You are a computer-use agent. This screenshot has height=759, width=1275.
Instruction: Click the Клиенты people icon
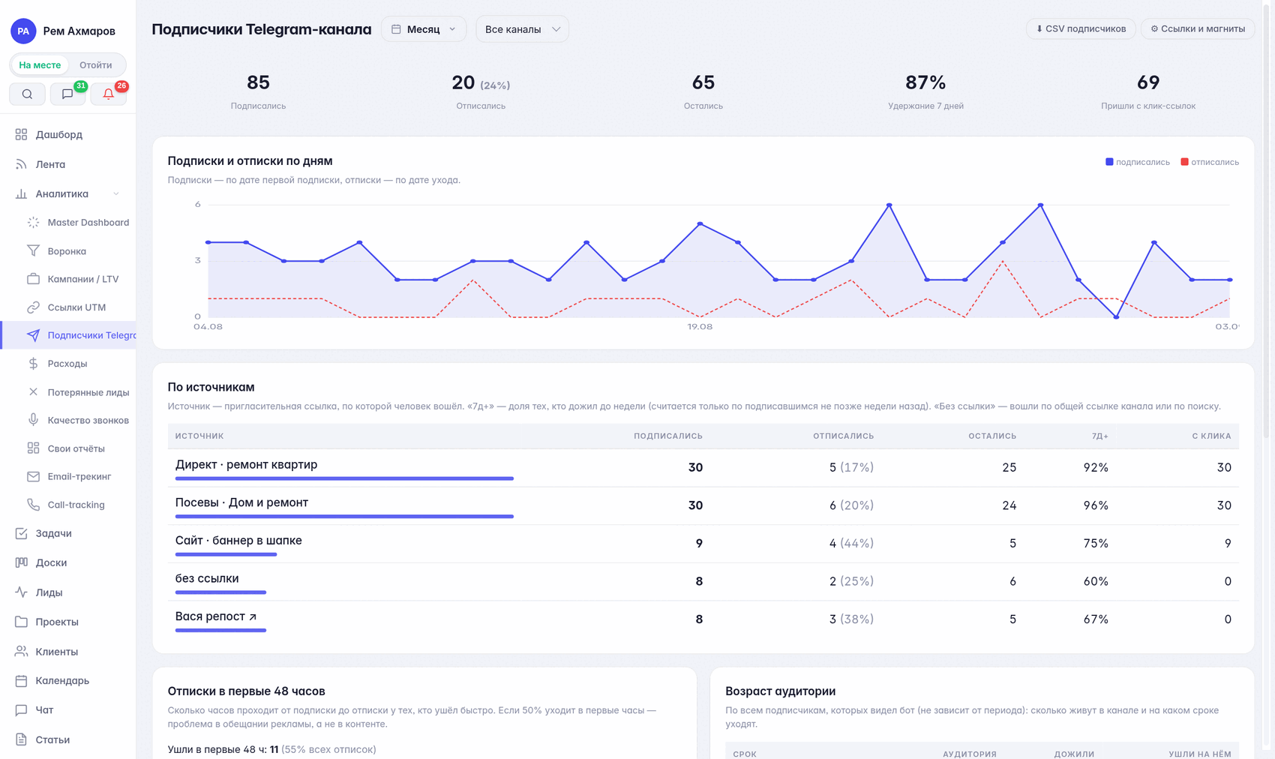pos(21,652)
